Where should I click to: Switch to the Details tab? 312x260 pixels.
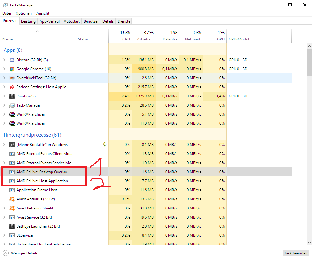click(x=108, y=21)
